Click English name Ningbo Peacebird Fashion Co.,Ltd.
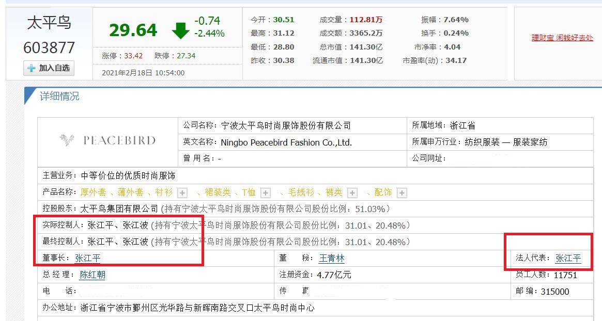This screenshot has width=602, height=321. 286,142
